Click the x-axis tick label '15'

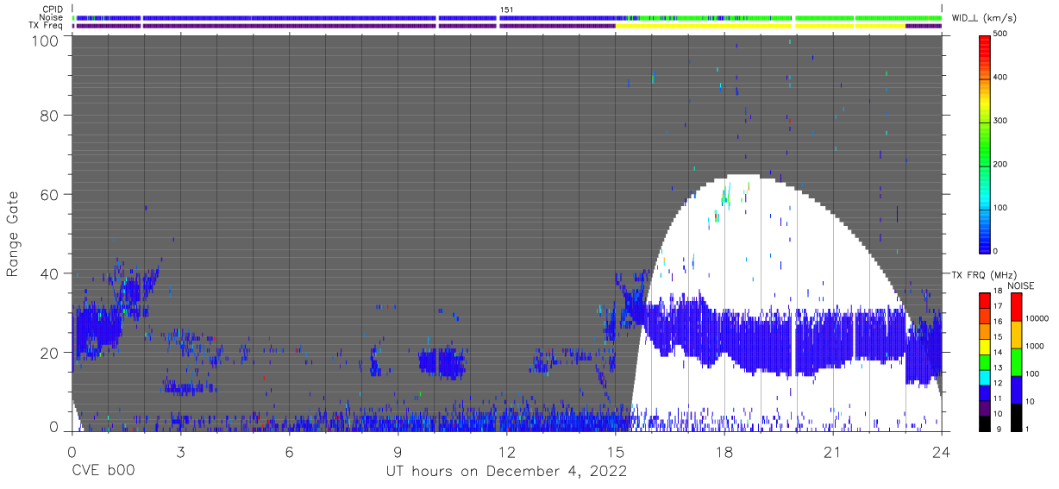[615, 452]
